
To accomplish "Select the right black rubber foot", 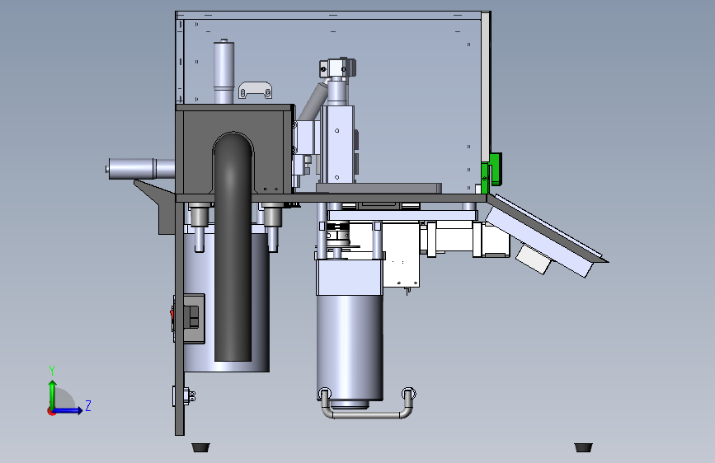I will point(583,447).
